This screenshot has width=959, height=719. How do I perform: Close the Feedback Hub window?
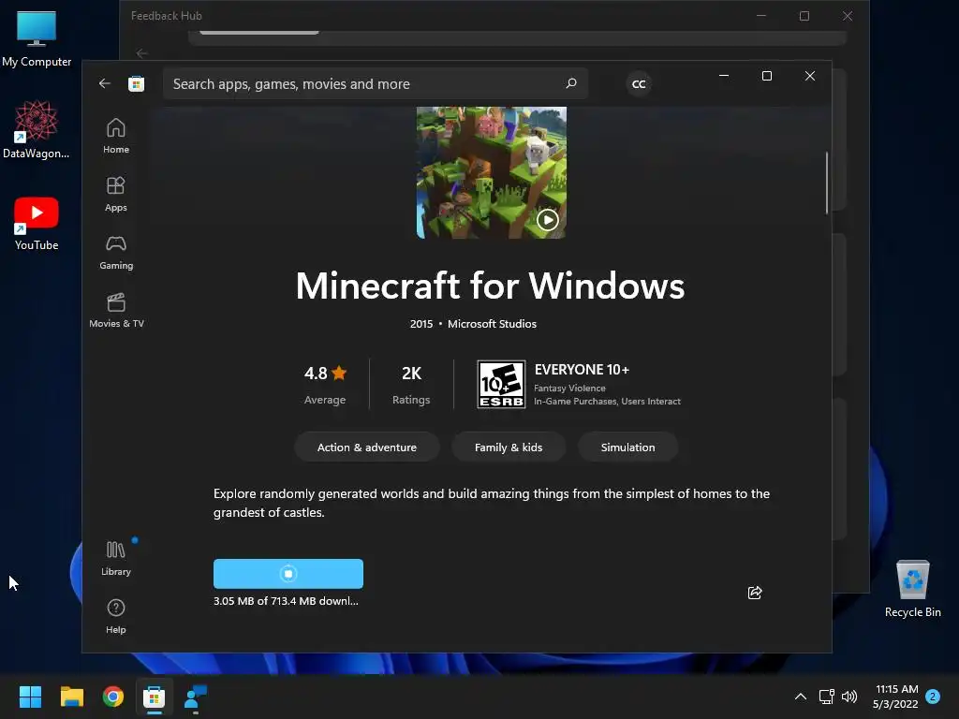(x=847, y=16)
